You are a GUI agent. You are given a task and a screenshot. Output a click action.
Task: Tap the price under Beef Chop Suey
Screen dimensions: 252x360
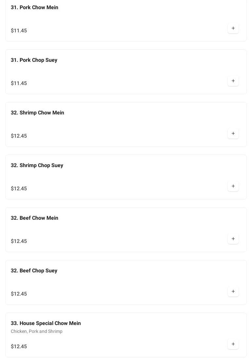[x=19, y=294]
